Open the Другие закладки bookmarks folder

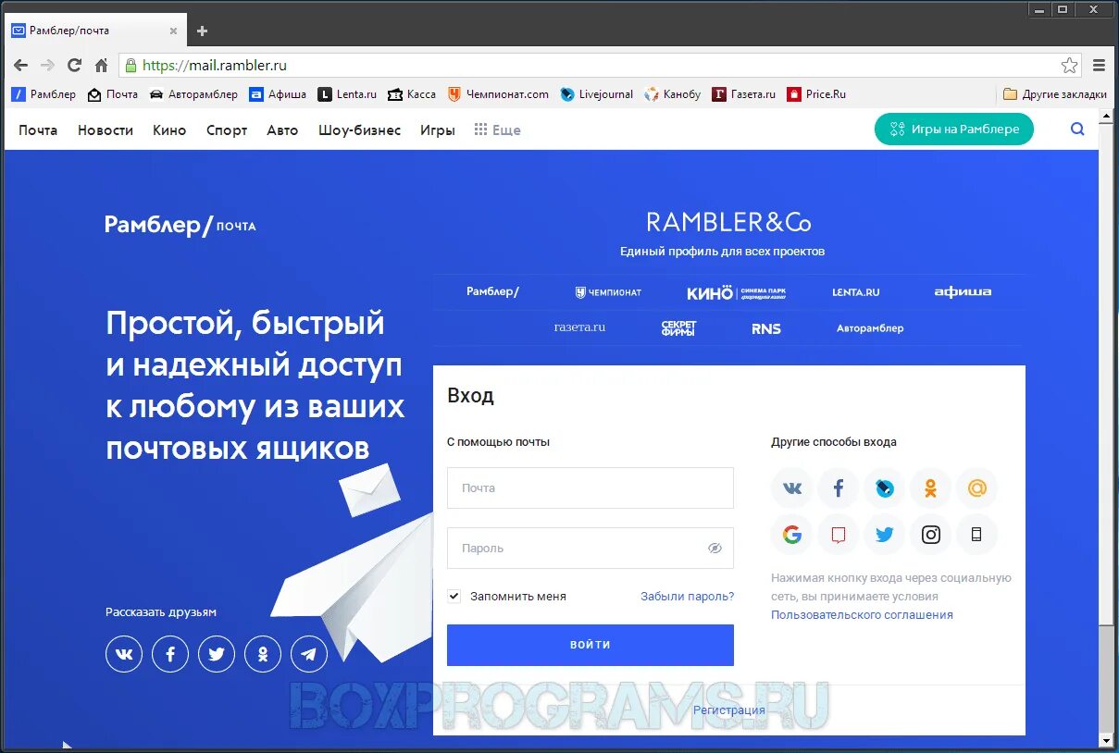coord(1055,94)
